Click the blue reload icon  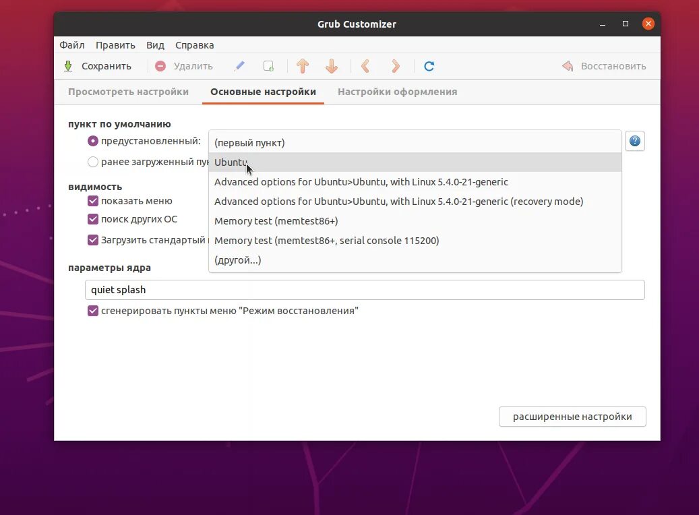pos(429,67)
